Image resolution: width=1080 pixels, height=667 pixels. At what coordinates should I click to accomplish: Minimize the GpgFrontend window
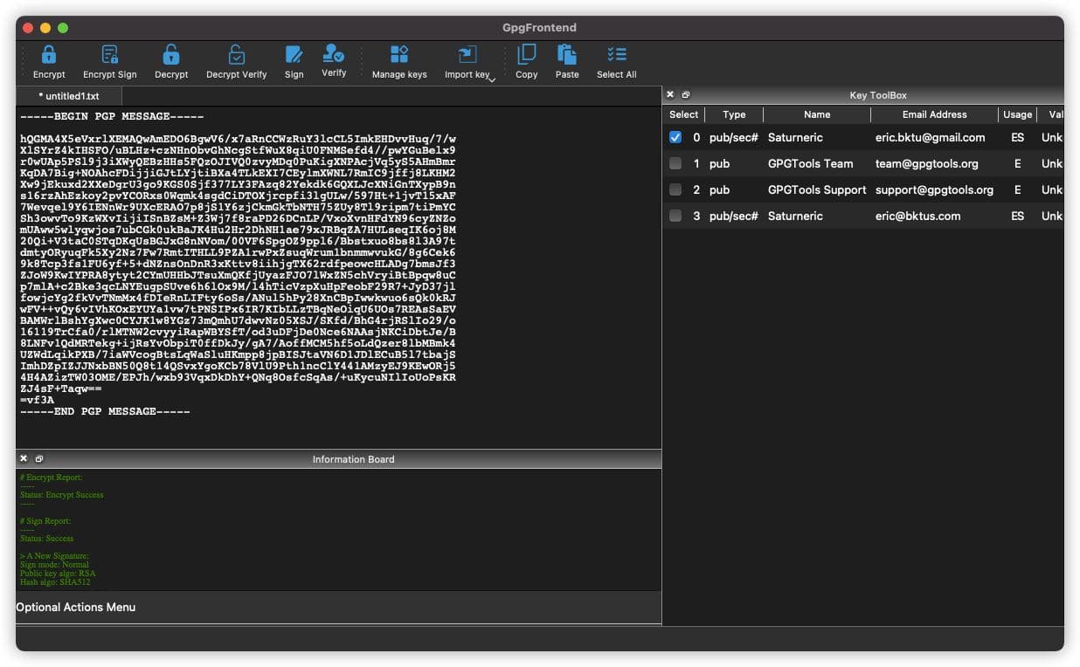(x=45, y=28)
